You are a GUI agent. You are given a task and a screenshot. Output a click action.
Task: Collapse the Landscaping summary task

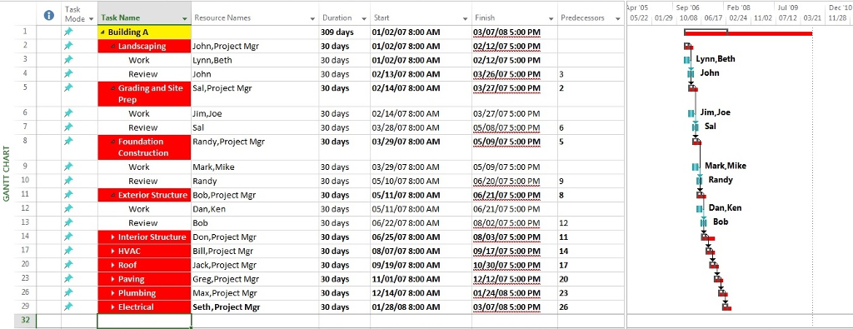(x=112, y=47)
